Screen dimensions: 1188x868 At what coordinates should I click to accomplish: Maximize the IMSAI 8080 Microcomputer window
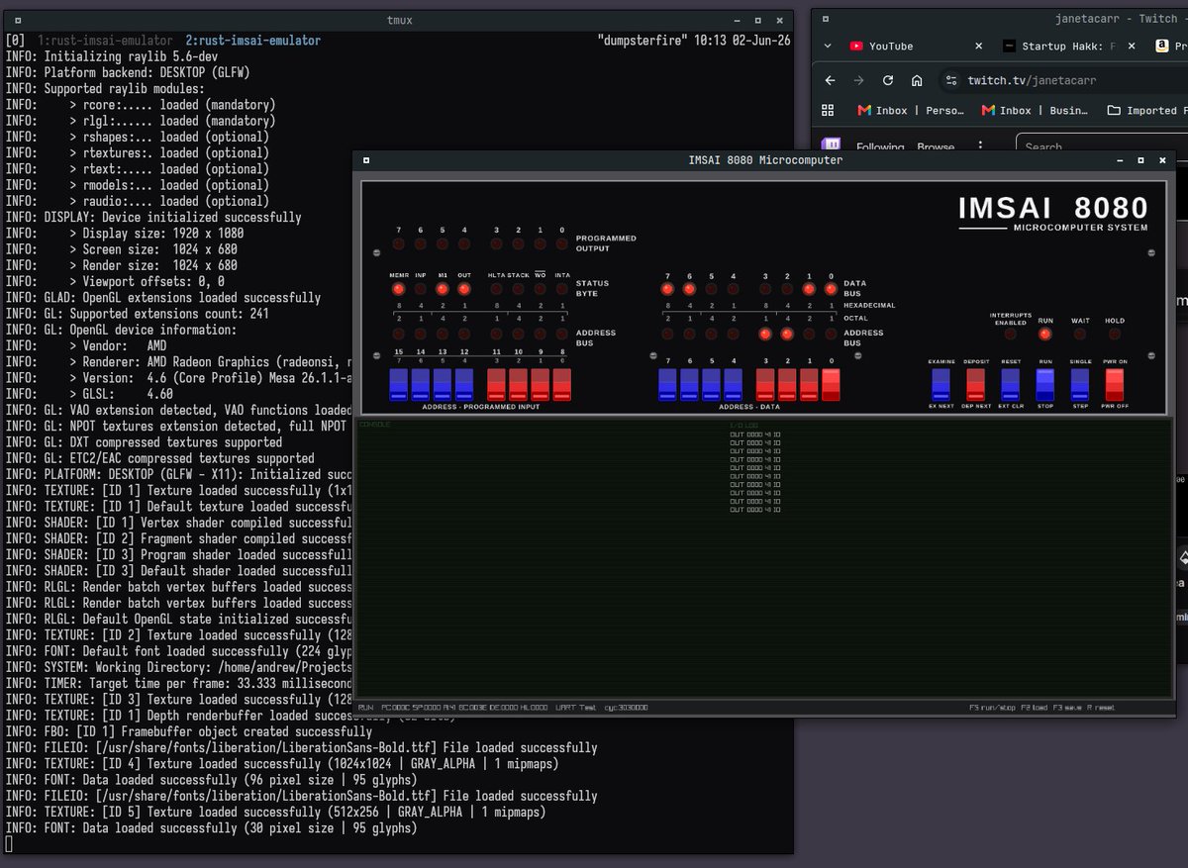[x=1139, y=160]
